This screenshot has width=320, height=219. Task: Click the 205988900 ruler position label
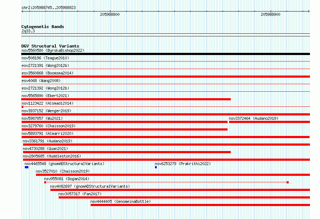[x=270, y=14]
